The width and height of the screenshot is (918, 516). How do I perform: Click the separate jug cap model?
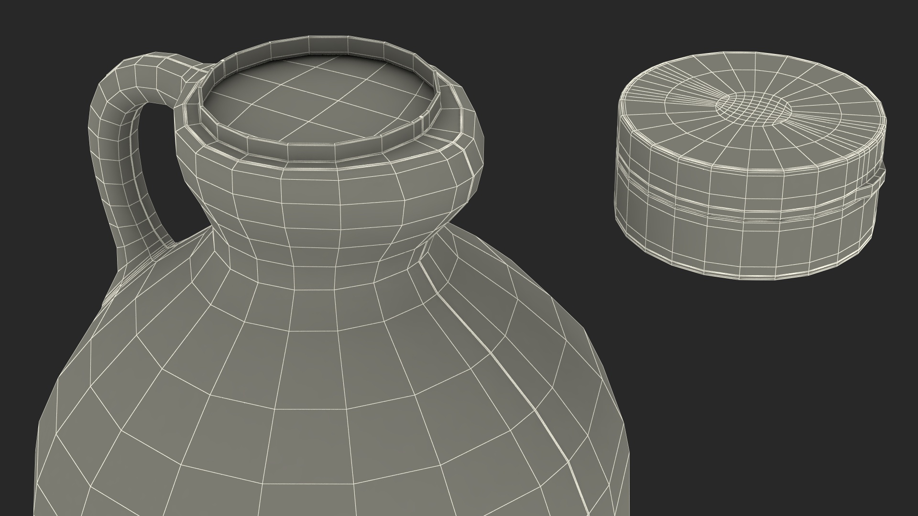(x=749, y=165)
